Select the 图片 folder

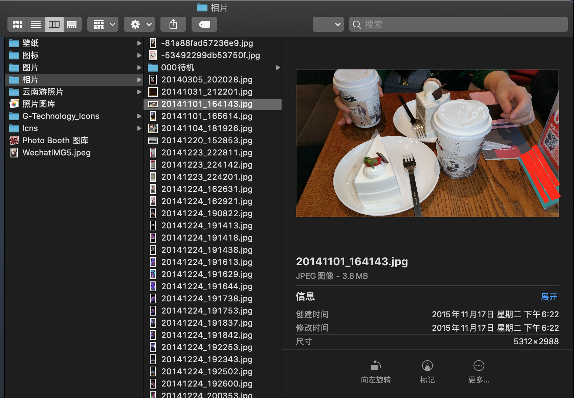click(x=74, y=68)
